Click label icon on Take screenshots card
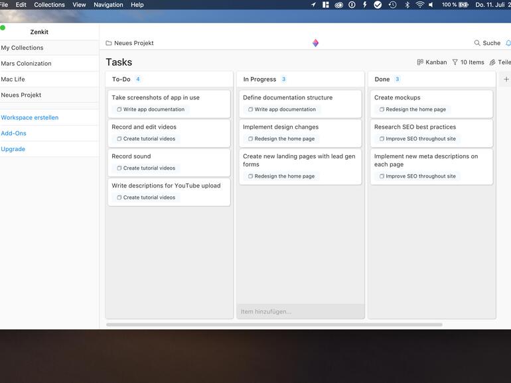Viewport: 511px width, 383px height. click(x=119, y=109)
